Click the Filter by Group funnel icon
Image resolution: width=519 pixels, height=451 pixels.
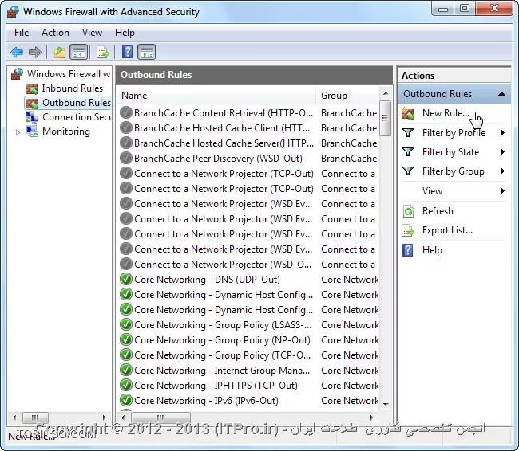click(x=408, y=171)
